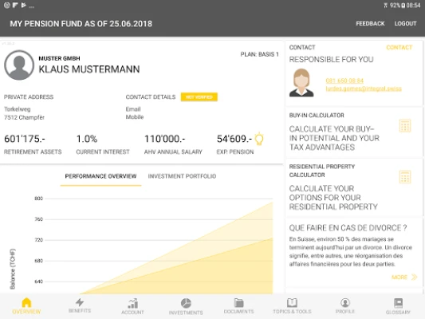This screenshot has width=425, height=319.
Task: Open the Account chart icon
Action: click(133, 303)
